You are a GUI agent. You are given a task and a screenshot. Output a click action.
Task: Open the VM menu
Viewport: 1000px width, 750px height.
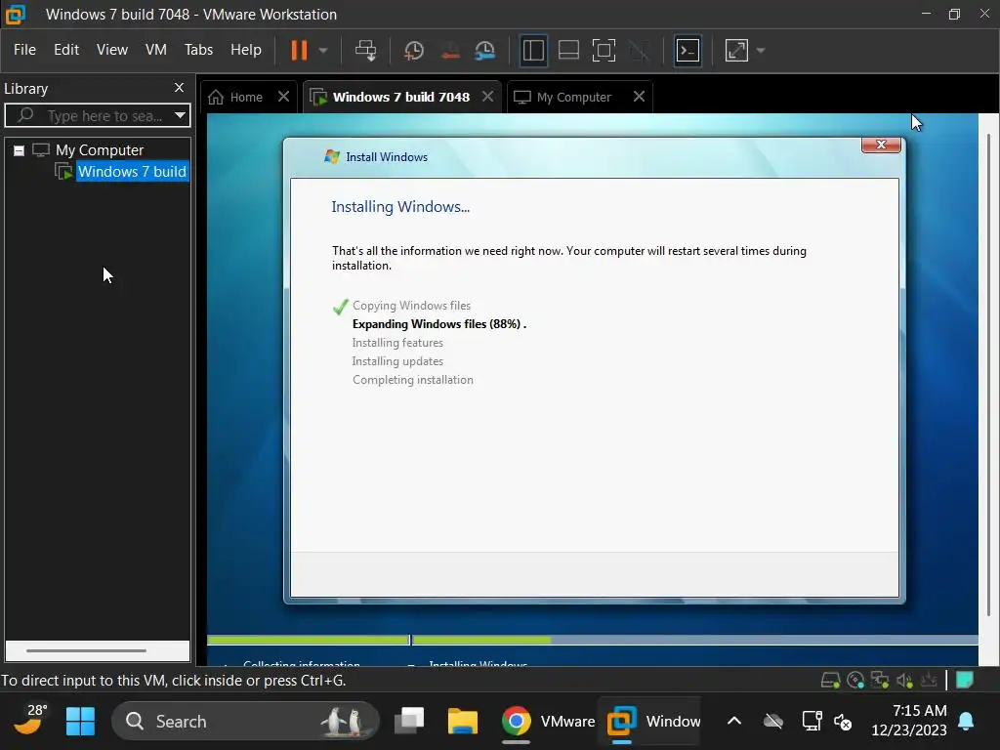[x=155, y=50]
